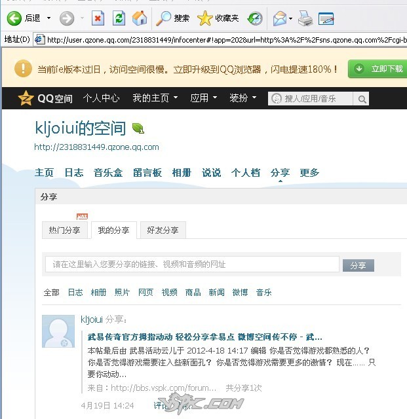Viewport: 407px width, 419px height.
Task: Print the page with printer icon
Action: [x=305, y=18]
